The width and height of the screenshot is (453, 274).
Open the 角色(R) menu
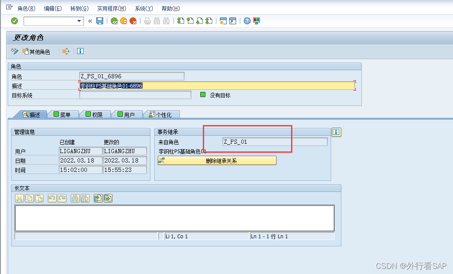coord(26,9)
